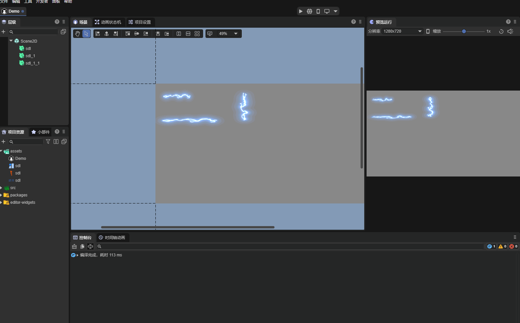Click the align top edges icon

click(127, 34)
